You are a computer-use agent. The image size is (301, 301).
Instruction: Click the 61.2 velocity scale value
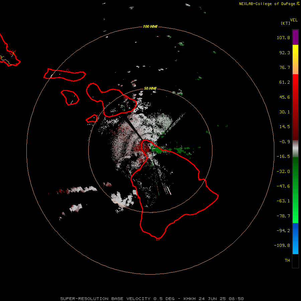(285, 82)
